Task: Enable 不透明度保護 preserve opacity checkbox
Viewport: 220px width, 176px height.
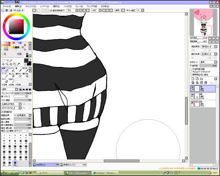Action: (x=191, y=69)
